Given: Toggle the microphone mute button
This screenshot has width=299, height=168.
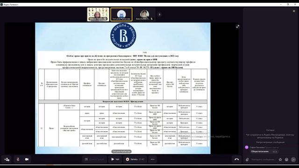Looking at the screenshot, I should pyautogui.click(x=18, y=159).
